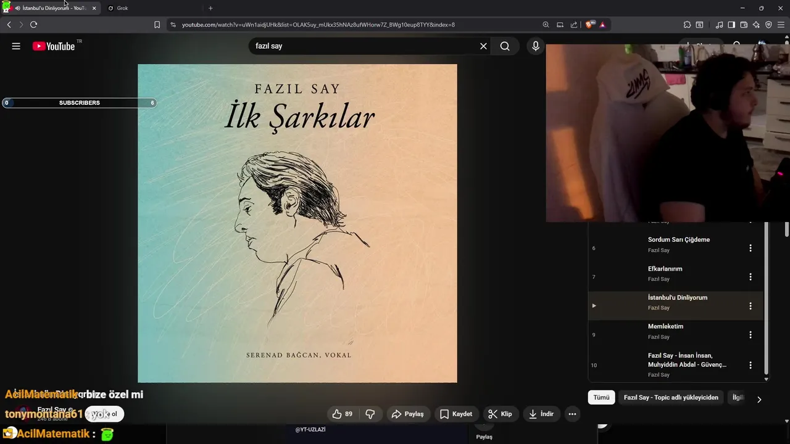Click the youtube.com address bar URL

pos(318,25)
